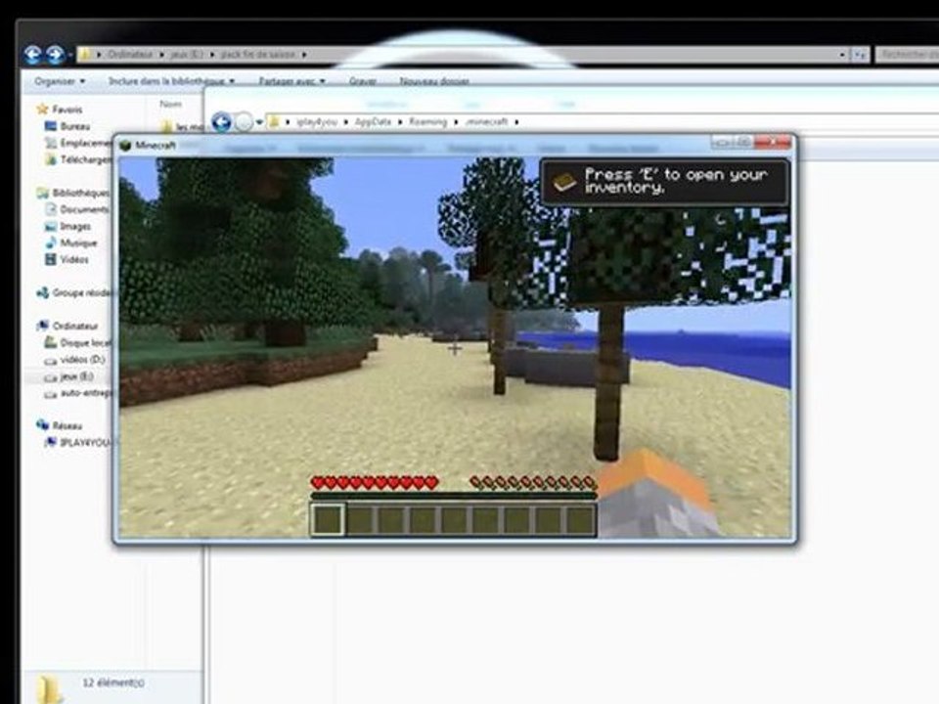The height and width of the screenshot is (704, 939).
Task: Open address bar history dropdown in rear Explorer
Action: tap(842, 55)
